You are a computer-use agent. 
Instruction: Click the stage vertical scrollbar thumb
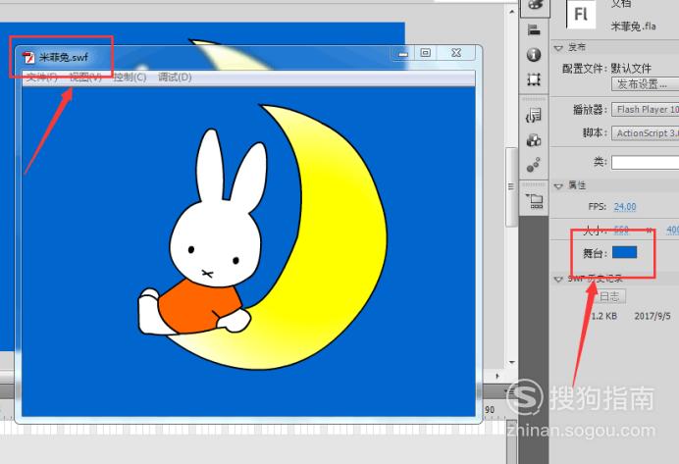pyautogui.click(x=511, y=186)
